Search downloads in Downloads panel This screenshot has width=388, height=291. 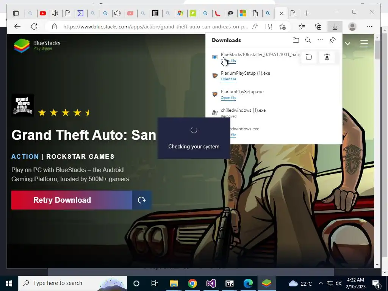pyautogui.click(x=308, y=40)
